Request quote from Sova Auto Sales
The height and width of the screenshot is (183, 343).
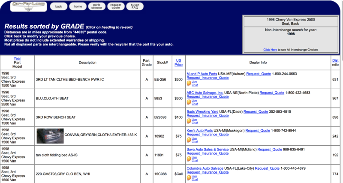coord(270,149)
